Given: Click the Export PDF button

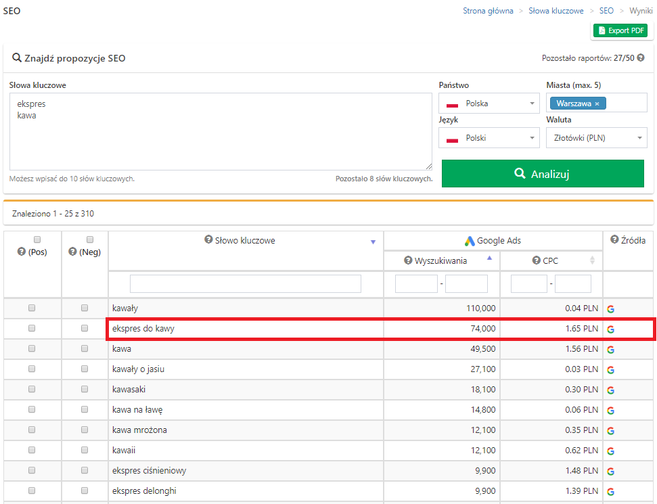Looking at the screenshot, I should 620,30.
